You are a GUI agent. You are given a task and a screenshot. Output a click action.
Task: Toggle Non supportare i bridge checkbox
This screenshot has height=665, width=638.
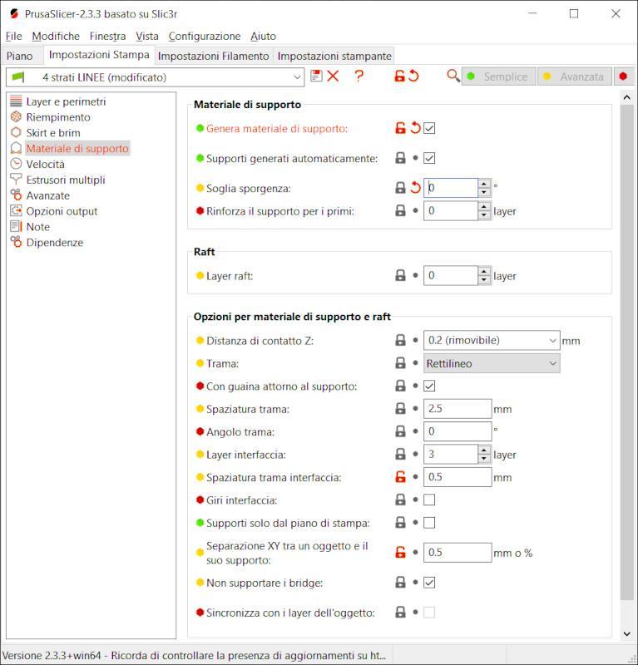pyautogui.click(x=429, y=583)
